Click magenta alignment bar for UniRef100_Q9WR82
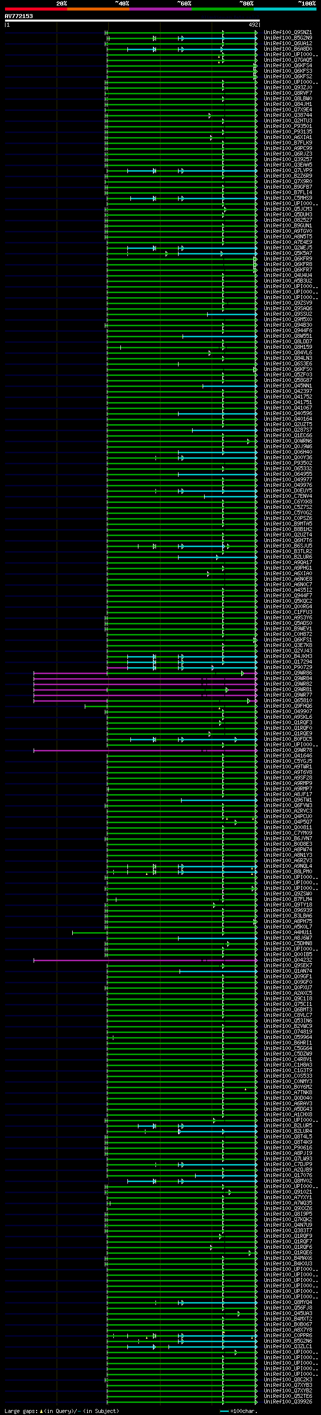This screenshot has height=1415, width=321. coord(145,684)
